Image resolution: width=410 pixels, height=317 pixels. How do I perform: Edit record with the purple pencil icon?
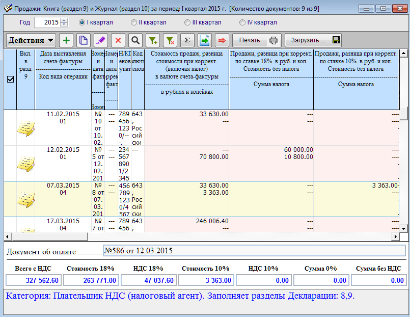click(x=101, y=40)
